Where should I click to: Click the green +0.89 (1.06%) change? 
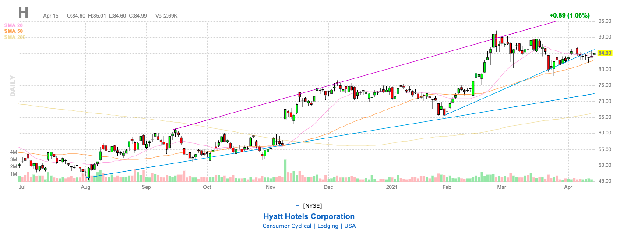(569, 15)
